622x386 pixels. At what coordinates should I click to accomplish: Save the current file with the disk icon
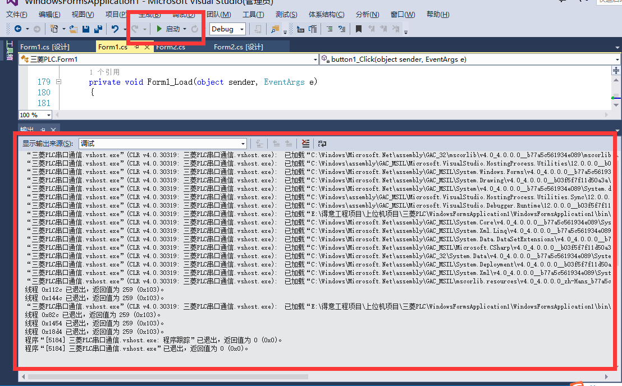(x=86, y=29)
